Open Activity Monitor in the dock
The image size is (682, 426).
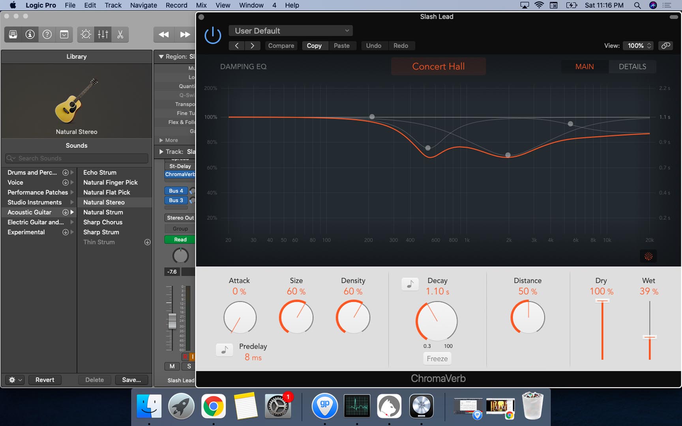[357, 406]
